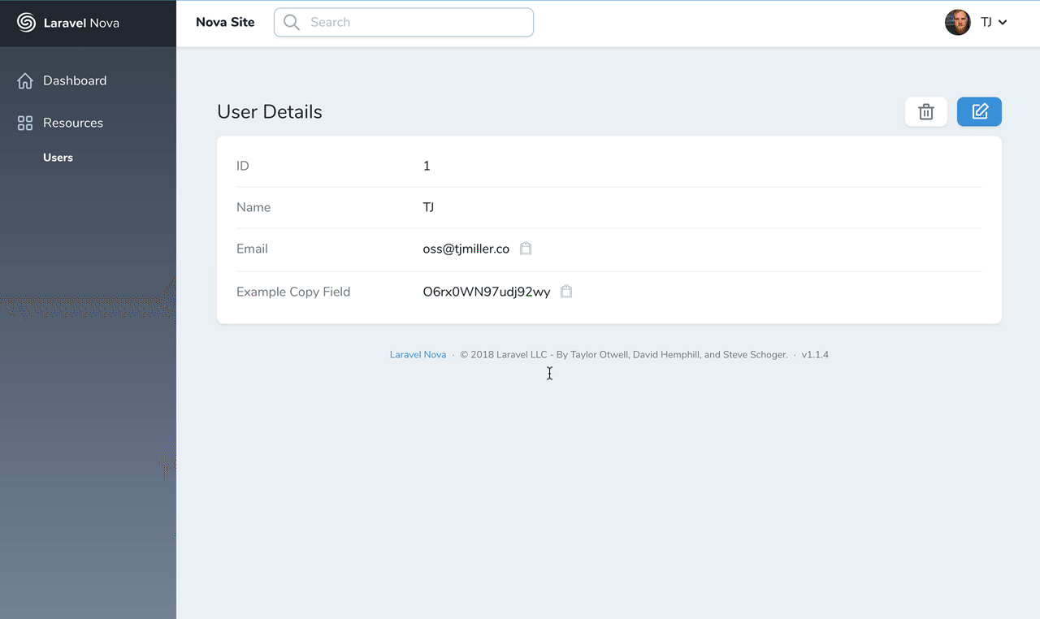Viewport: 1040px width, 619px height.
Task: Click the Laravel Nova swirl logo icon
Action: (x=27, y=23)
